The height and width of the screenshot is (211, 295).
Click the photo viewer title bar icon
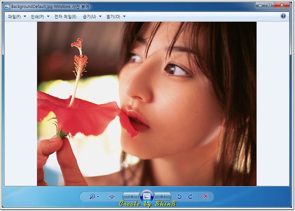[x=7, y=7]
